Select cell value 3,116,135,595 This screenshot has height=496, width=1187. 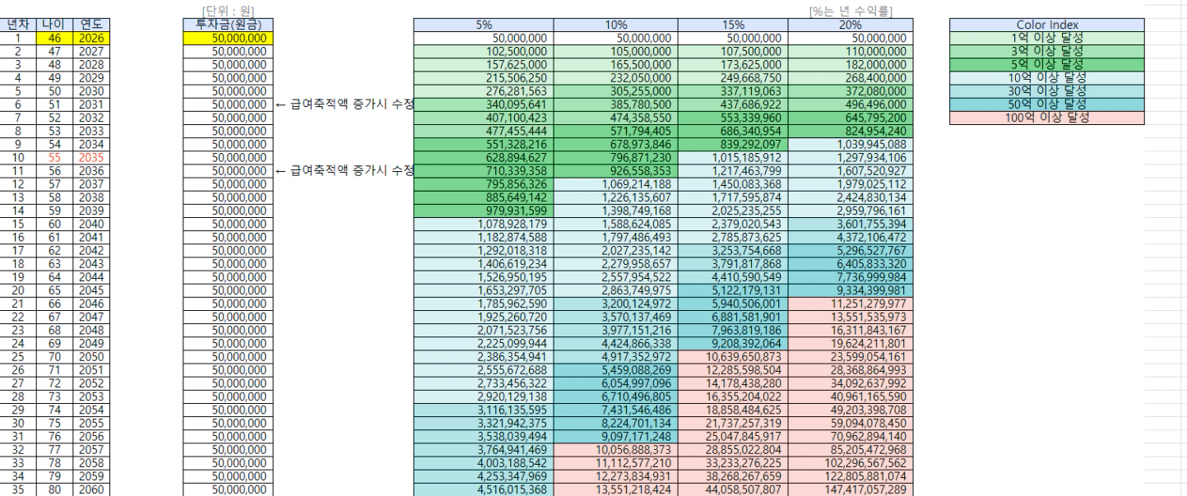(x=484, y=410)
